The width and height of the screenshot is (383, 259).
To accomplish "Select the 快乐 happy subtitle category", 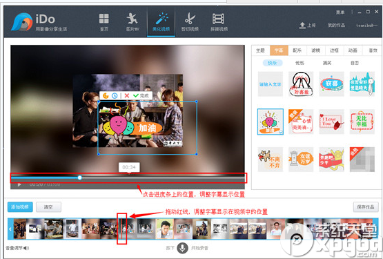I will [273, 63].
